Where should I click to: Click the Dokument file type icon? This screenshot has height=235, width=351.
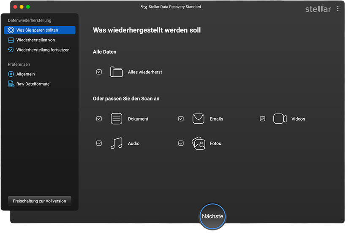(117, 119)
